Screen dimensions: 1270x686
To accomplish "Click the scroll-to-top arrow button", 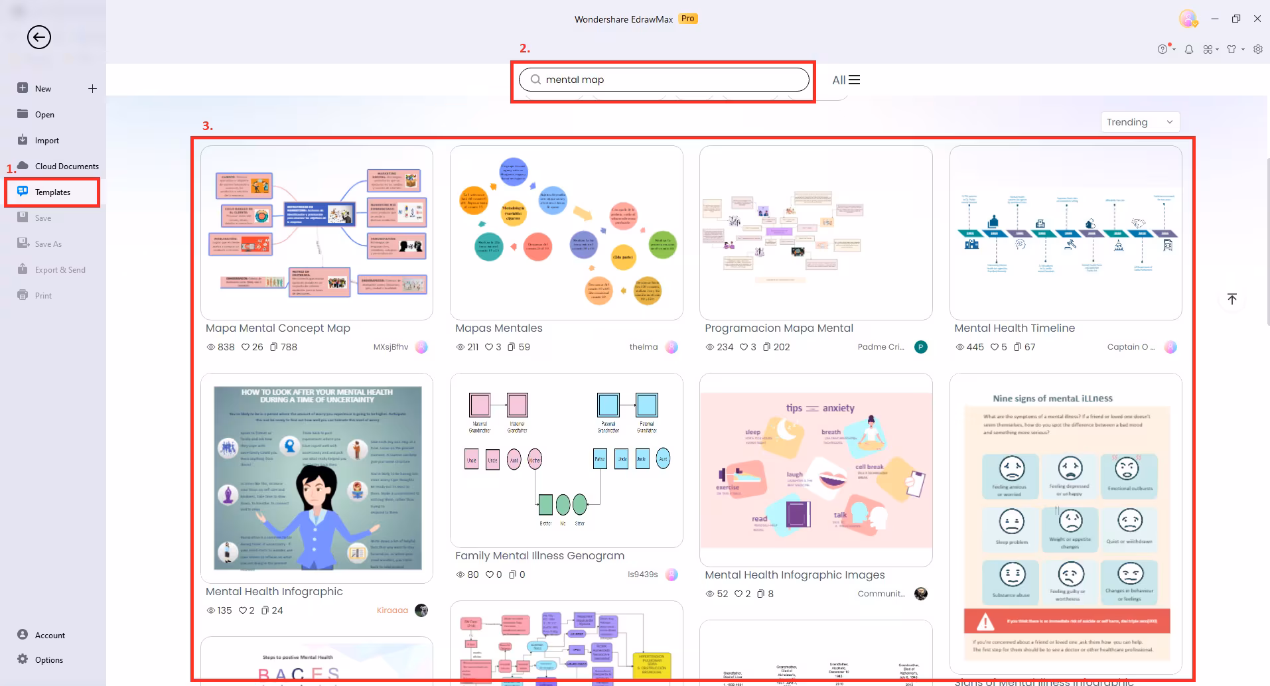I will click(1232, 299).
